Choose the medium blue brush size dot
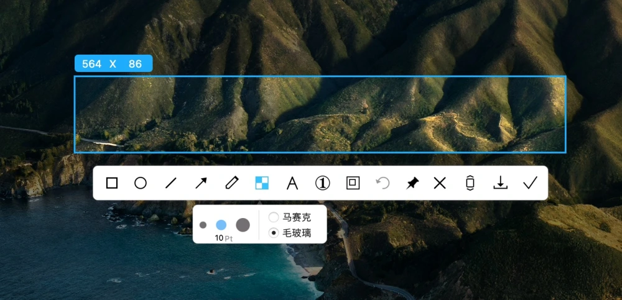Viewport: 622px width, 300px height. tap(221, 225)
